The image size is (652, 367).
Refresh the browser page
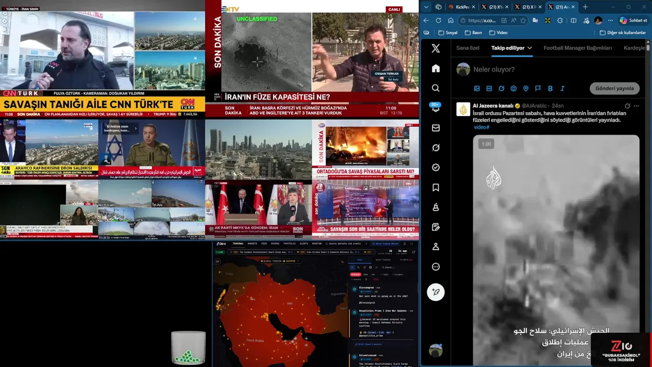439,20
